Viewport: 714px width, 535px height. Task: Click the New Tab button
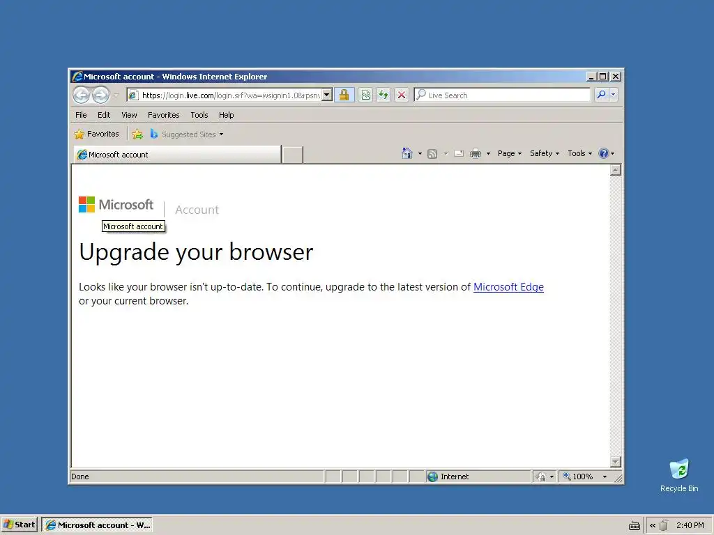(292, 155)
